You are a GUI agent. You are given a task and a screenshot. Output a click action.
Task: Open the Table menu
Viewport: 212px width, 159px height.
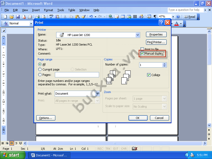[x=72, y=10]
